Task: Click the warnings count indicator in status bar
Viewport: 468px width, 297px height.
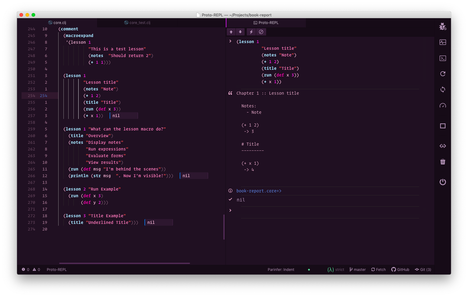Action: (36, 269)
